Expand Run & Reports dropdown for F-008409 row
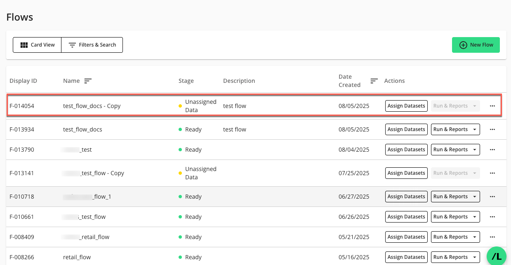The height and width of the screenshot is (265, 511). (455, 237)
